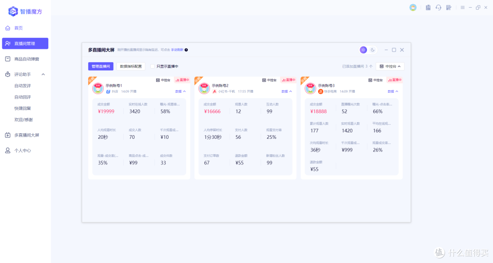Click the 示例账号1 avatar
Screen dimensions: 493x263
(x=98, y=88)
